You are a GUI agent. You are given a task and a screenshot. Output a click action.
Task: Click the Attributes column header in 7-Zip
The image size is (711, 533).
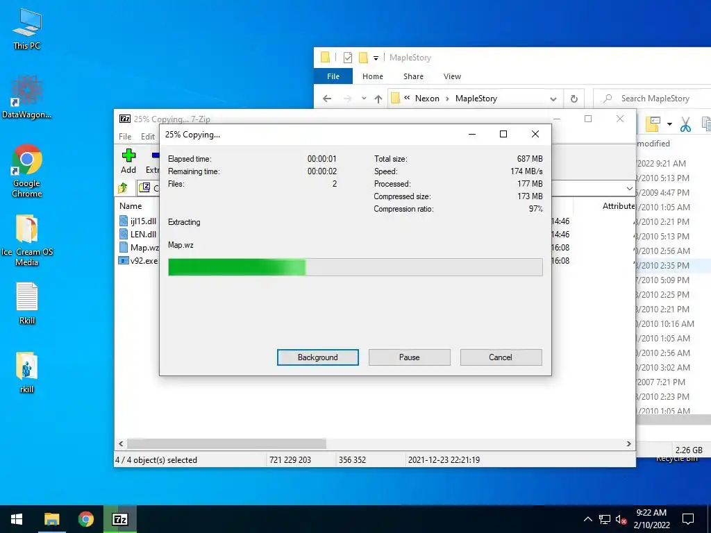pyautogui.click(x=619, y=205)
